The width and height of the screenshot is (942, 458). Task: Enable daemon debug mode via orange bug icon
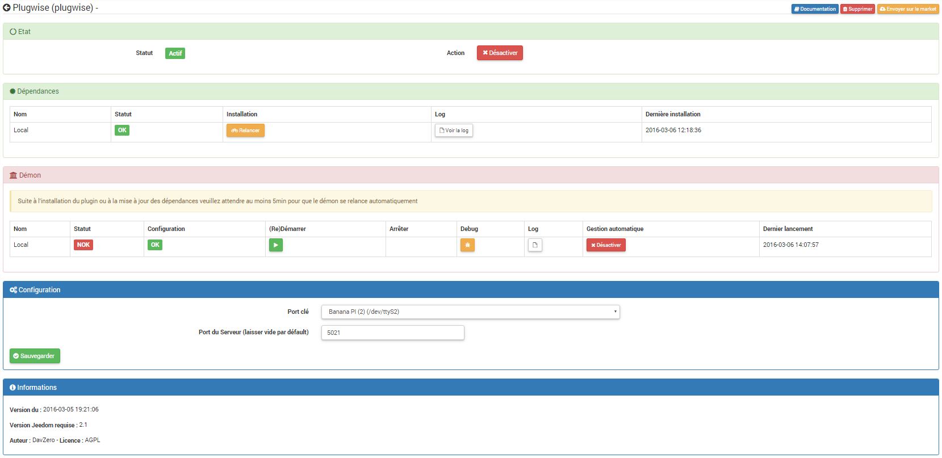[467, 245]
